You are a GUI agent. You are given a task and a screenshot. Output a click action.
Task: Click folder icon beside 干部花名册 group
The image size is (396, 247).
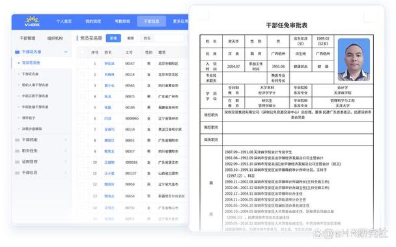coord(18,52)
